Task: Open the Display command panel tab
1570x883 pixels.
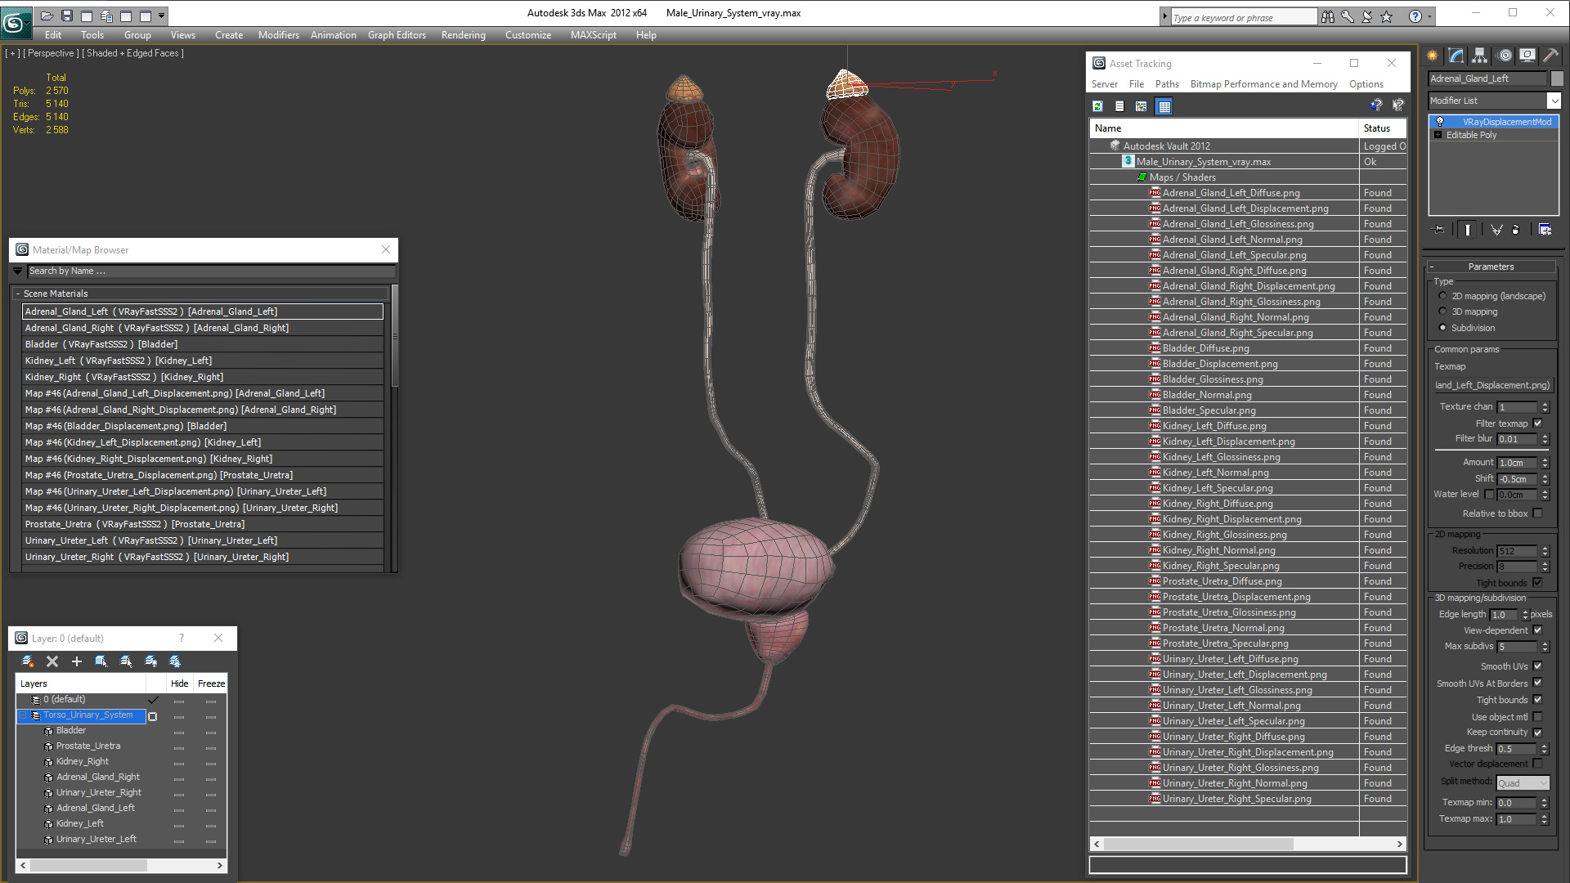Action: click(1527, 56)
